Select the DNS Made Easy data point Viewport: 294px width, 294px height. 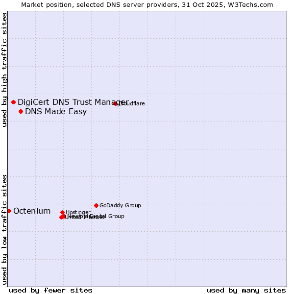(x=21, y=111)
